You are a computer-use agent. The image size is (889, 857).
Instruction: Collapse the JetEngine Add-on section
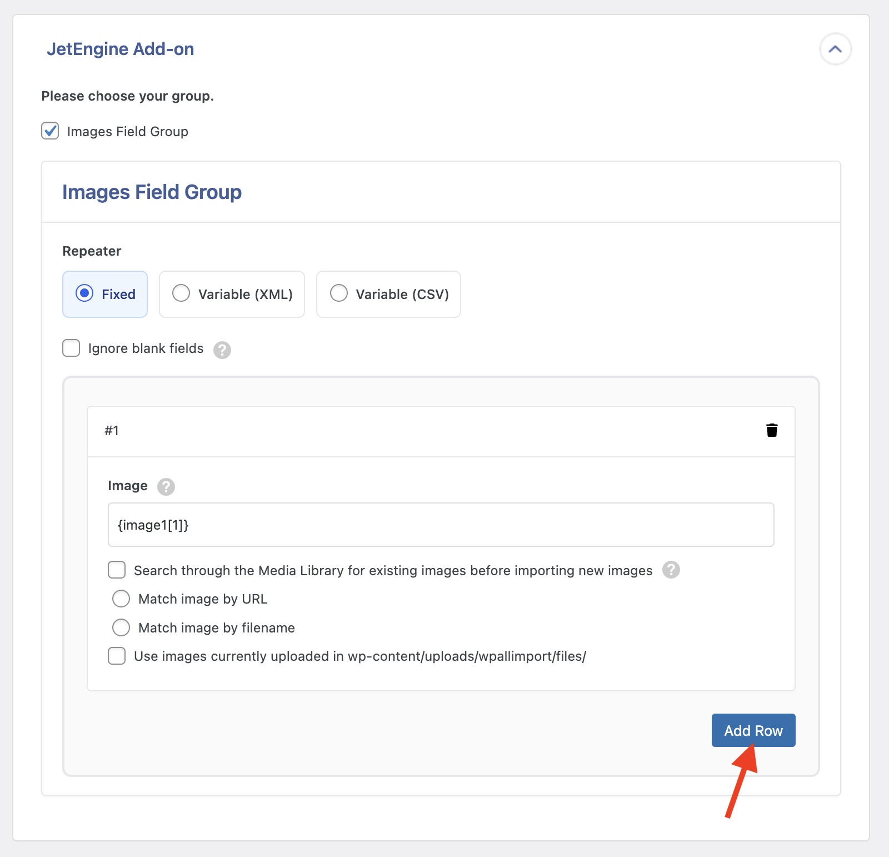[835, 49]
